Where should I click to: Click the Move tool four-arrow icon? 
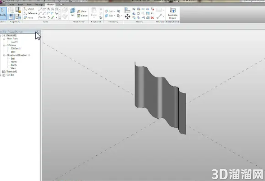pos(127,17)
